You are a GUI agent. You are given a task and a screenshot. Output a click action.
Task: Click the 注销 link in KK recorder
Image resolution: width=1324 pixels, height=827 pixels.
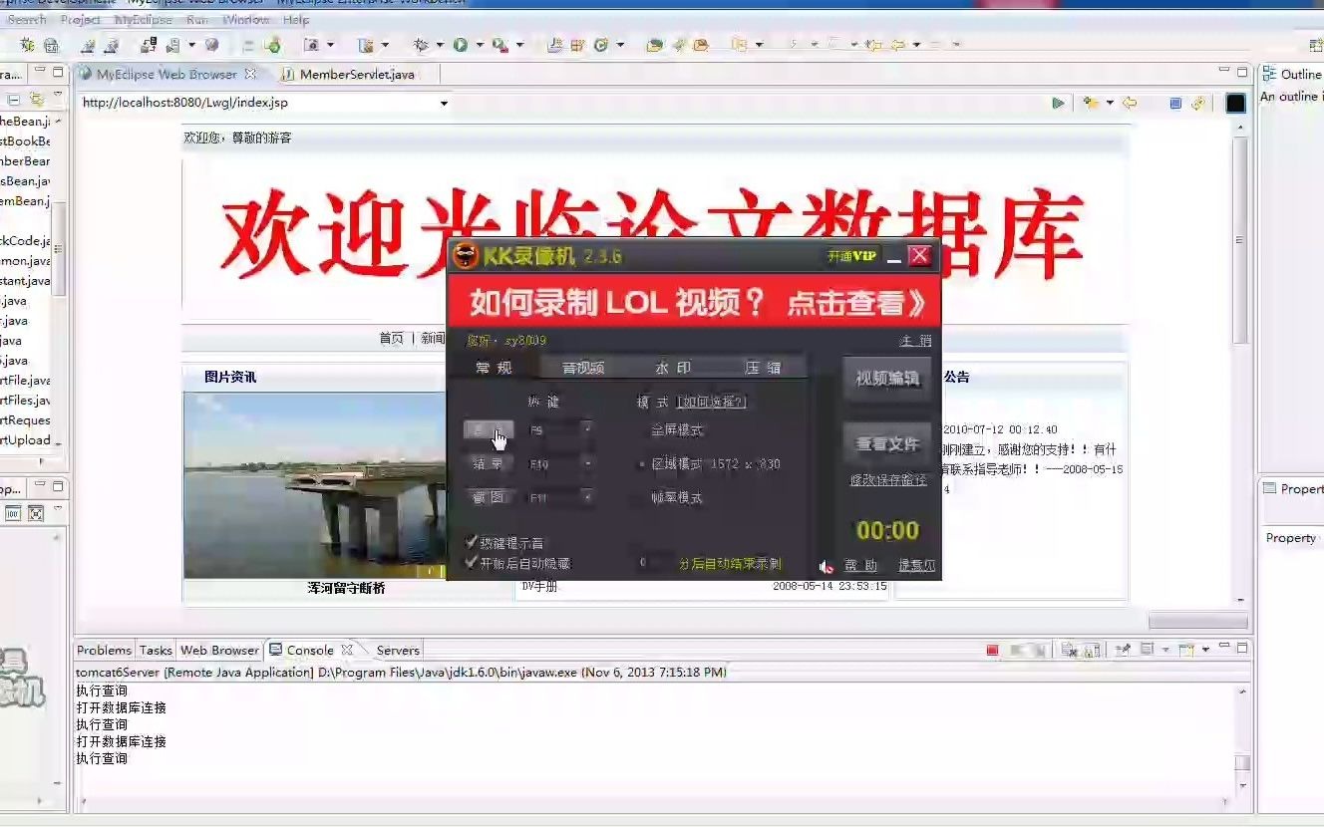click(x=915, y=341)
